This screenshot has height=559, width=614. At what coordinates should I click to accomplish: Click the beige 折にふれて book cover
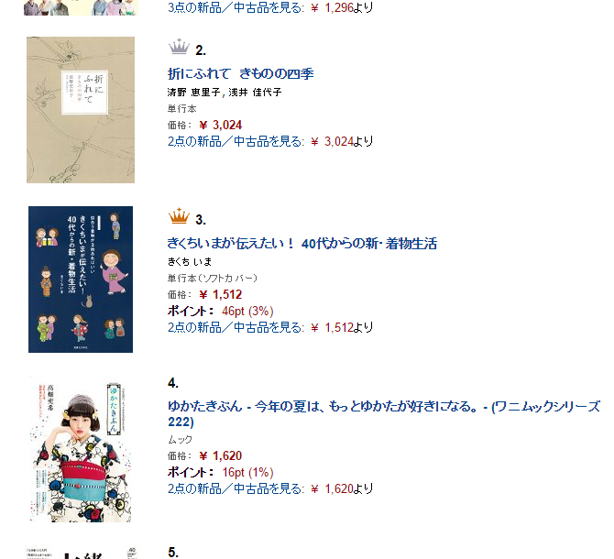coord(81,110)
